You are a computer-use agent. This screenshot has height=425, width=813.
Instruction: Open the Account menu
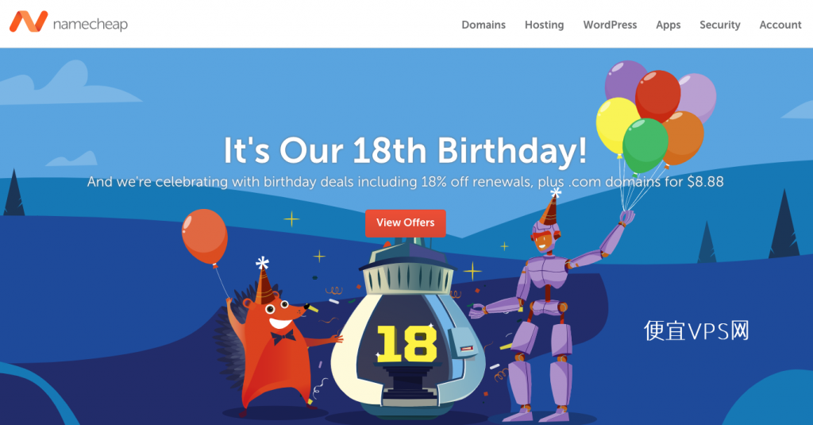click(780, 25)
